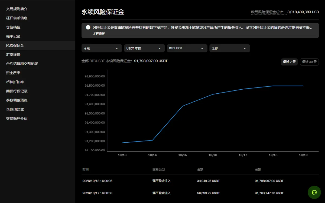Click the 91,900,000.00 y-axis label
Image resolution: width=325 pixels, height=203 pixels.
(95, 76)
